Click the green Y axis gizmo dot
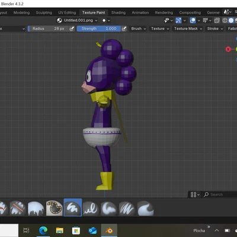Viewport: 237px width, 237px height. 236,49
